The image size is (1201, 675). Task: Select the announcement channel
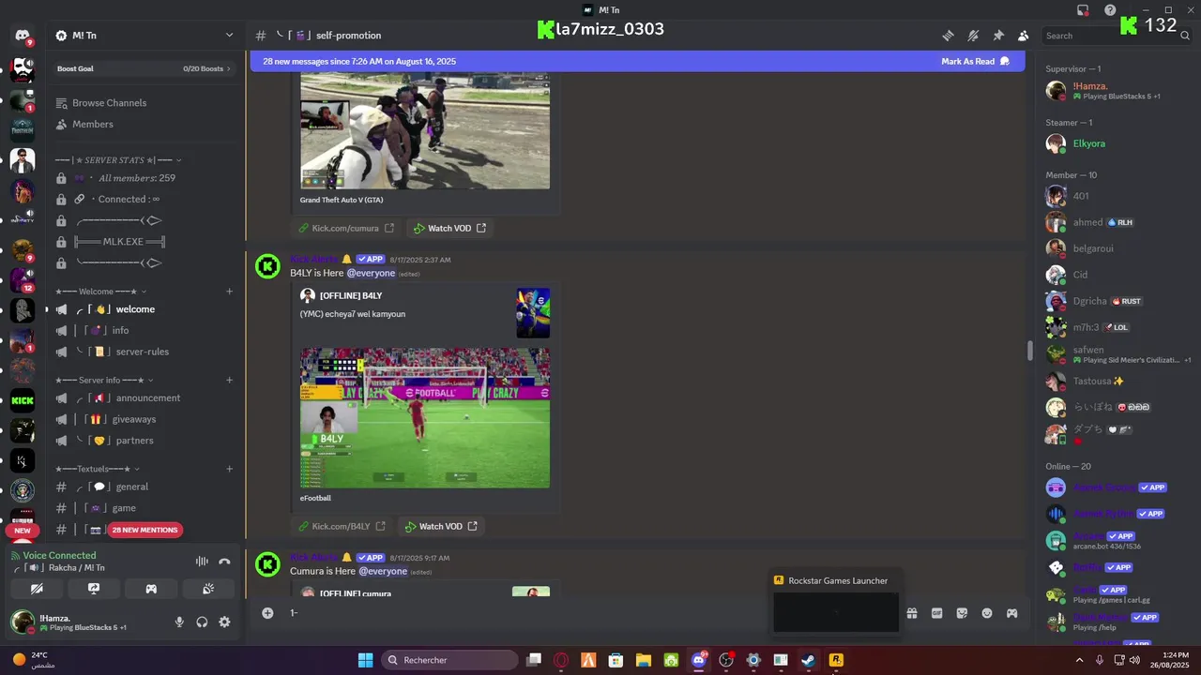pos(145,398)
